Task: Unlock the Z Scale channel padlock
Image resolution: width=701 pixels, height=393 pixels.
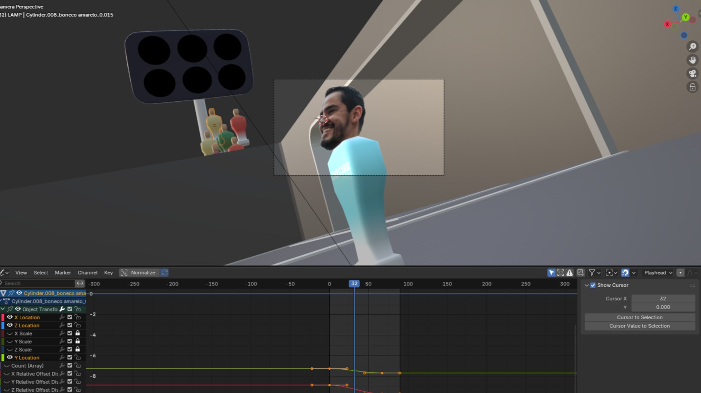Action: [x=77, y=349]
